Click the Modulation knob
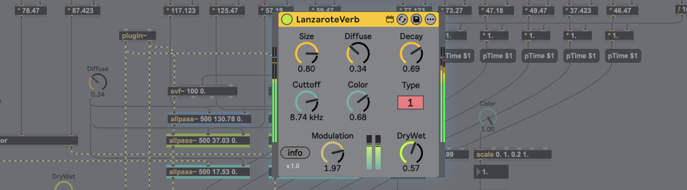The width and height of the screenshot is (687, 190). point(332,153)
